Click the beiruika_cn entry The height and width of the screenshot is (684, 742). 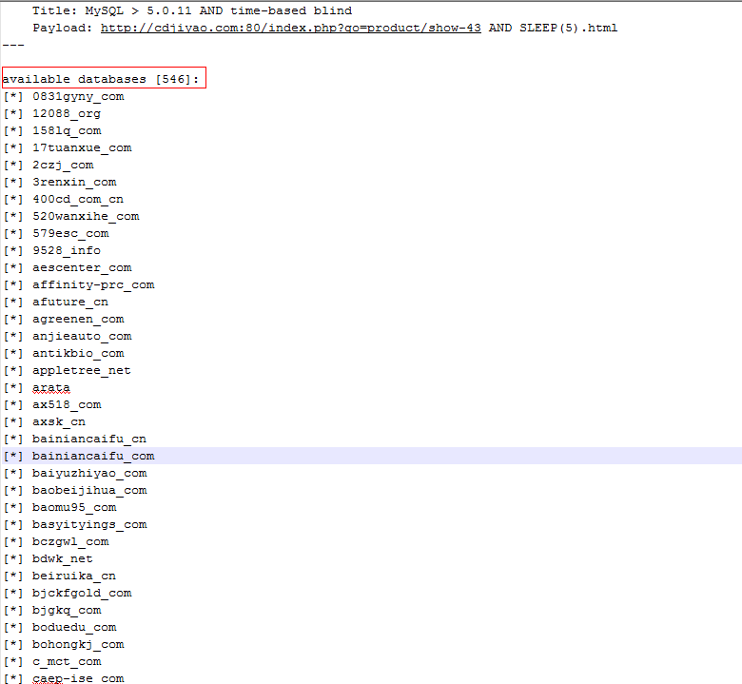[74, 576]
